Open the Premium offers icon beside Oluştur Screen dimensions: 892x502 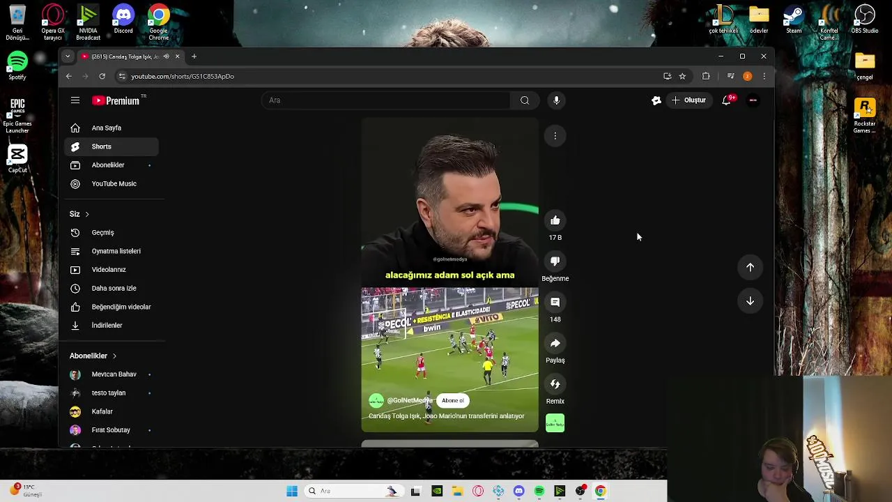tap(656, 100)
